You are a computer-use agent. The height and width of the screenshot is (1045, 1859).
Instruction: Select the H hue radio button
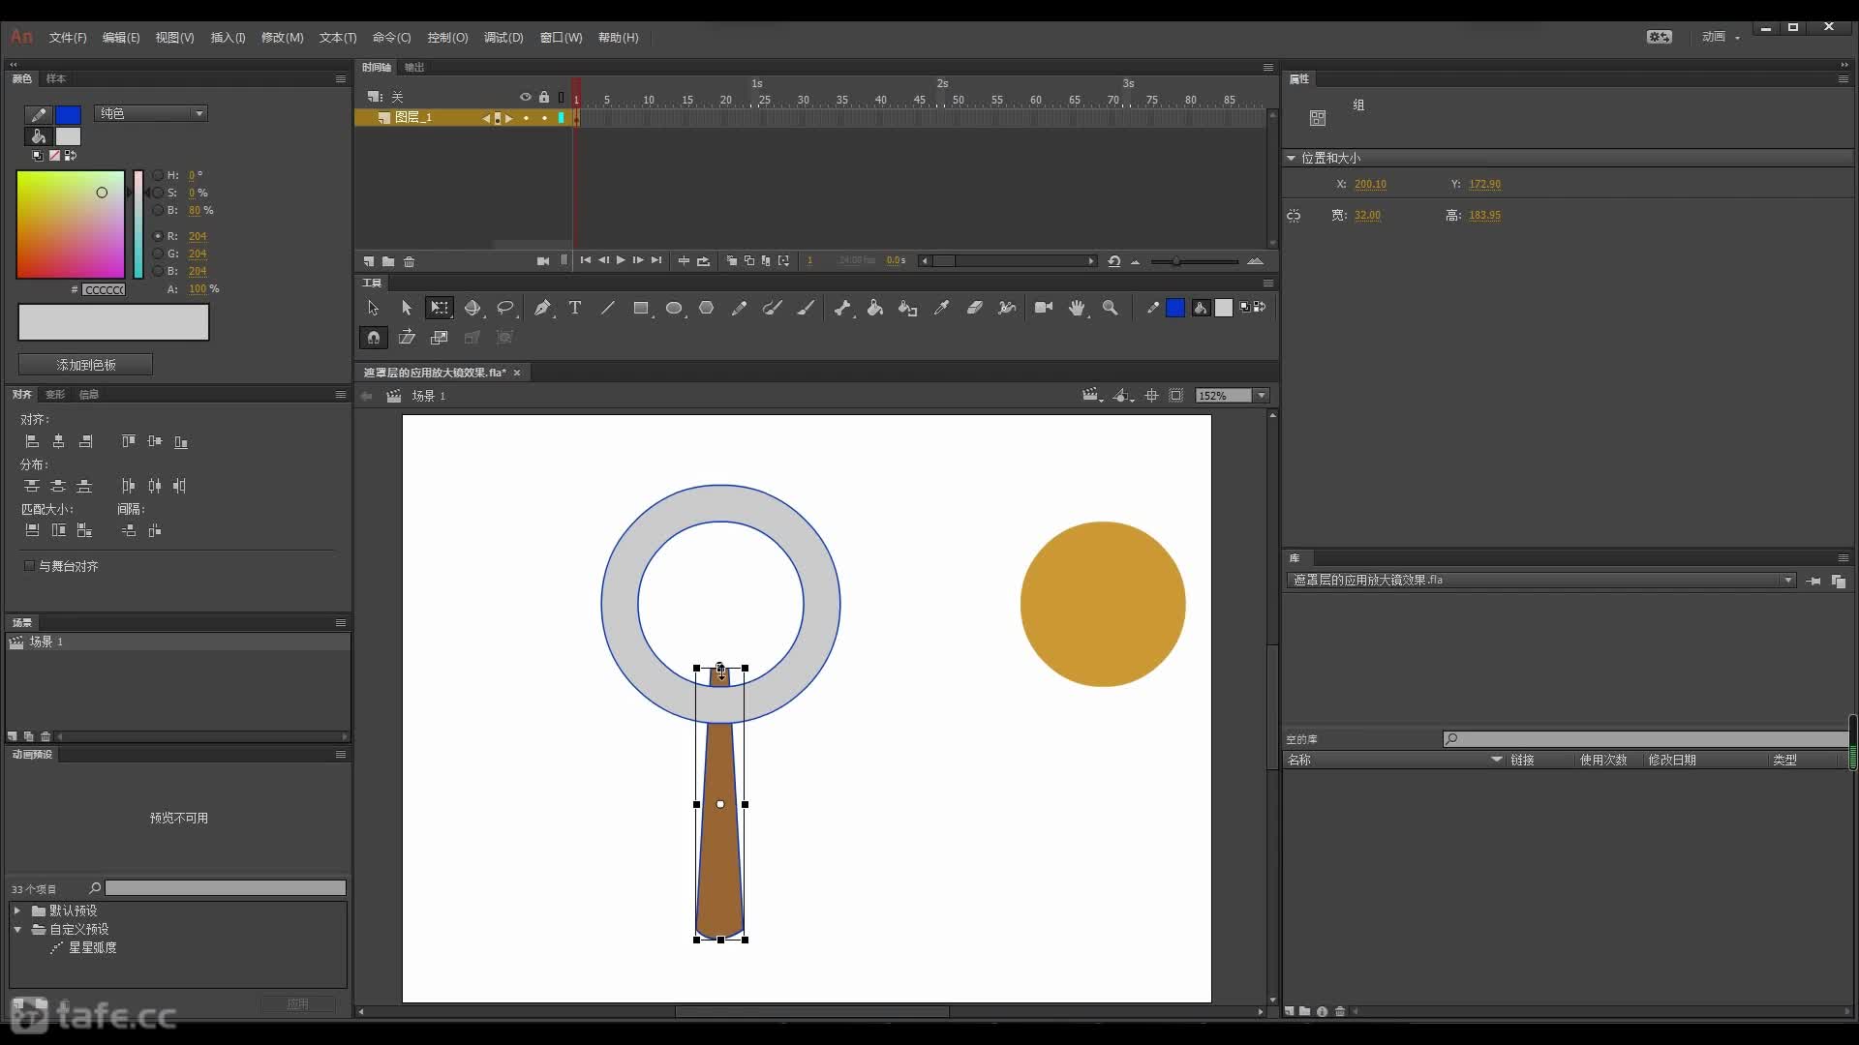coord(158,175)
